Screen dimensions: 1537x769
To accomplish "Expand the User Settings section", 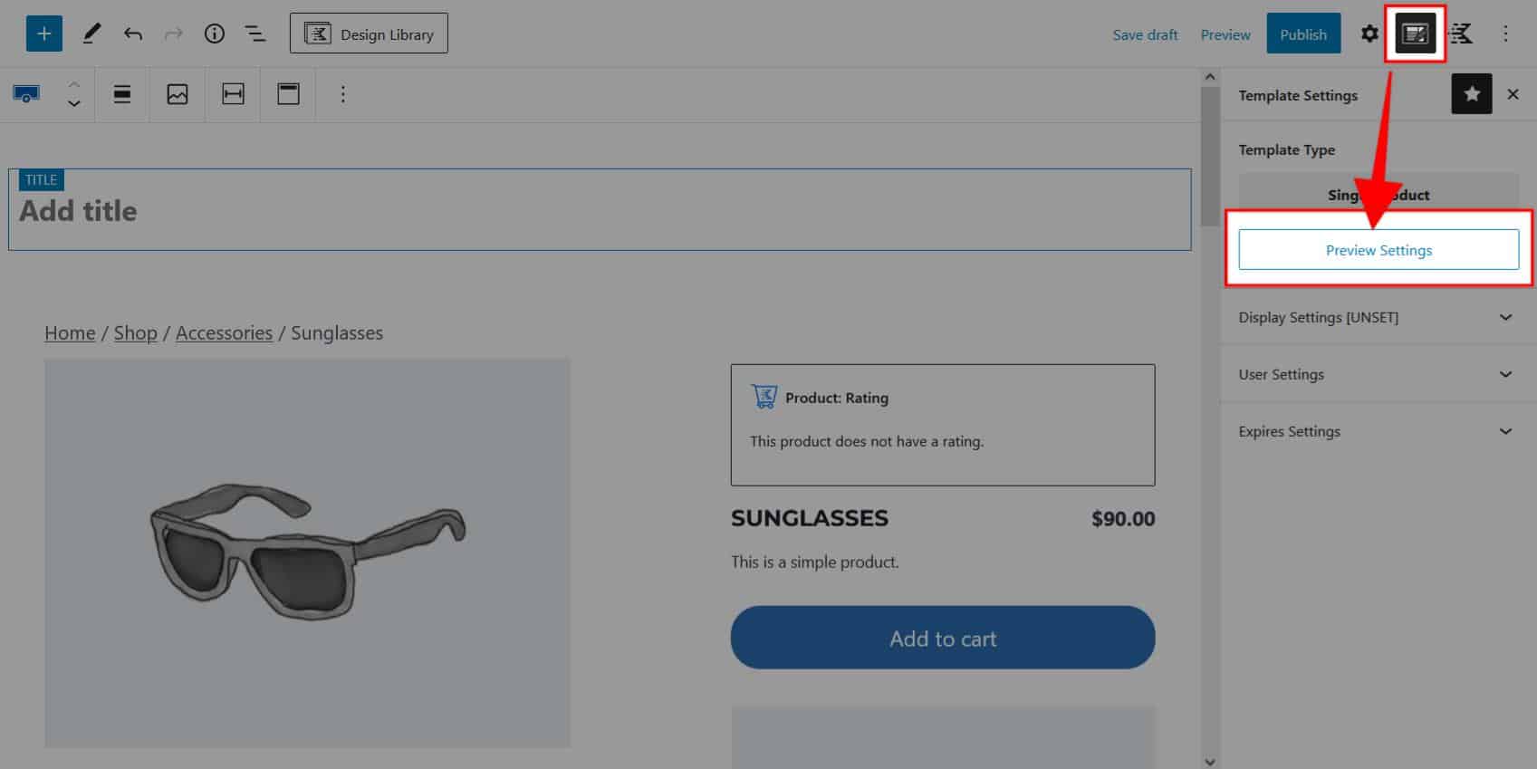I will coord(1505,374).
